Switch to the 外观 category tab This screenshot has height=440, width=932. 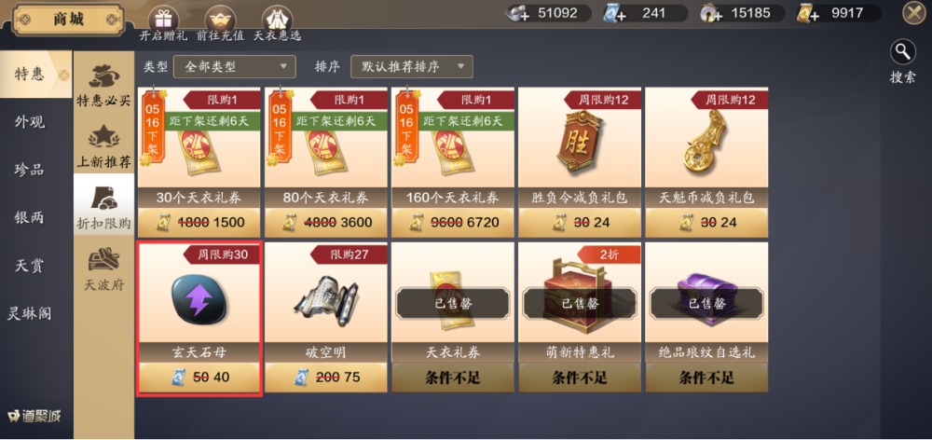(x=30, y=122)
